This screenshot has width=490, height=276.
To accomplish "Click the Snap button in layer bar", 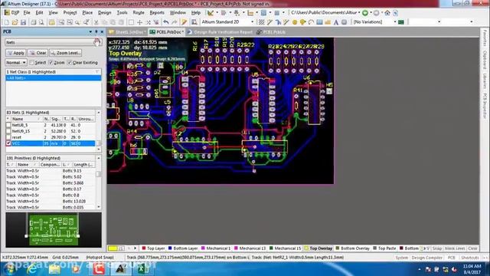I will pos(437,248).
